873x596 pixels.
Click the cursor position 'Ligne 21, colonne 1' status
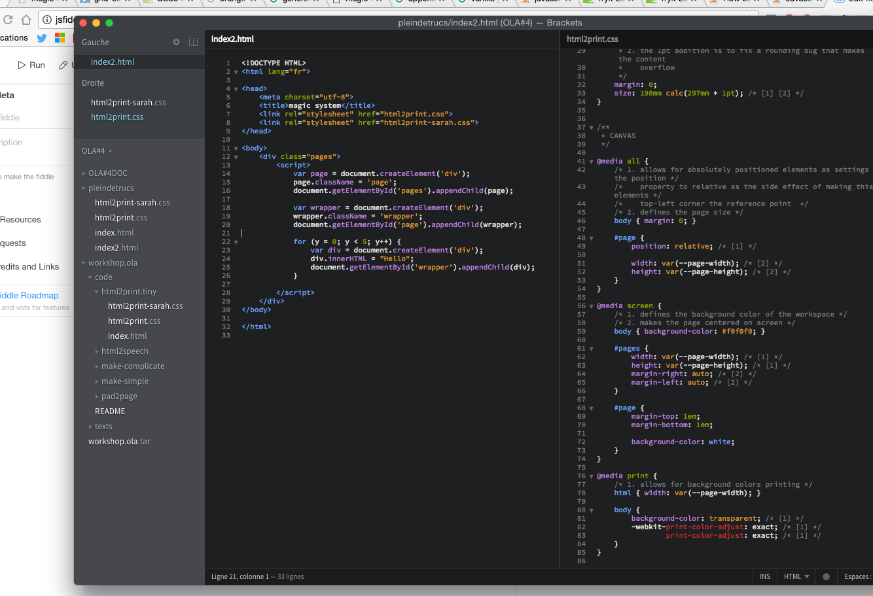(x=240, y=576)
